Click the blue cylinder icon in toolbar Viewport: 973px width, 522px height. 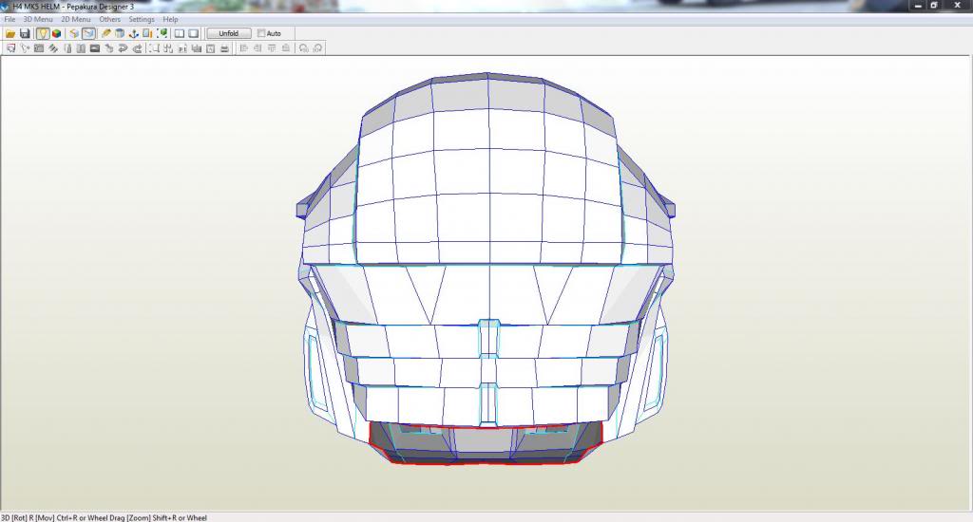coord(120,33)
